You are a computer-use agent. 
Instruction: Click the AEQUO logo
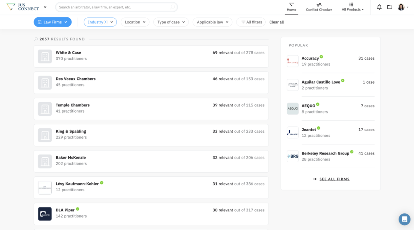(293, 109)
